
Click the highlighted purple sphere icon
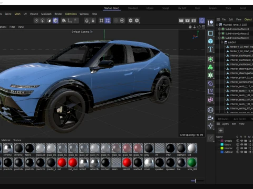202,20
